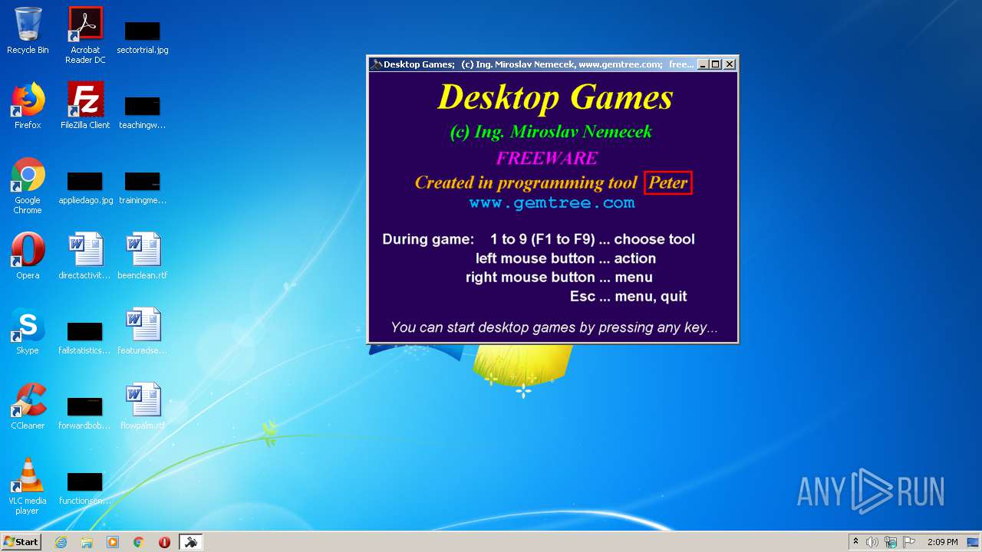Open the Firefox shortcut
982x552 pixels.
28,106
